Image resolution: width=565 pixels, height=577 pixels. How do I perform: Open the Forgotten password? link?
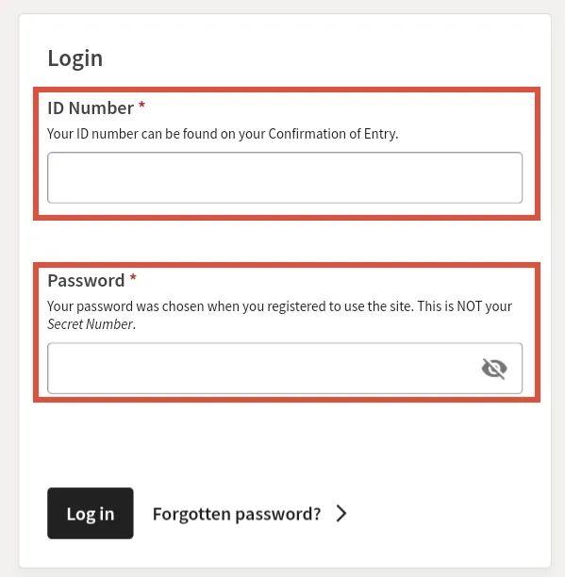(x=237, y=514)
